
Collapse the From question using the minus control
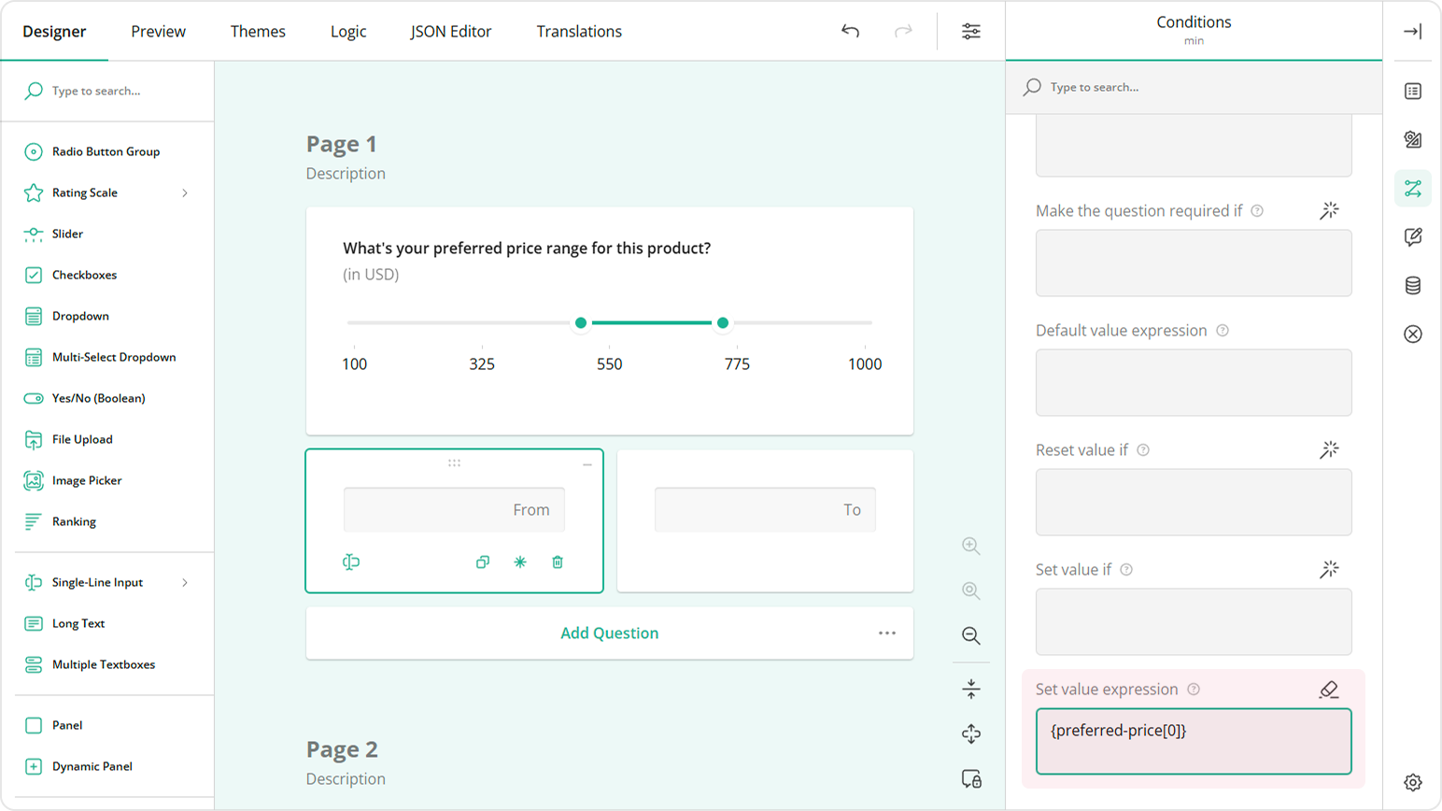point(587,462)
